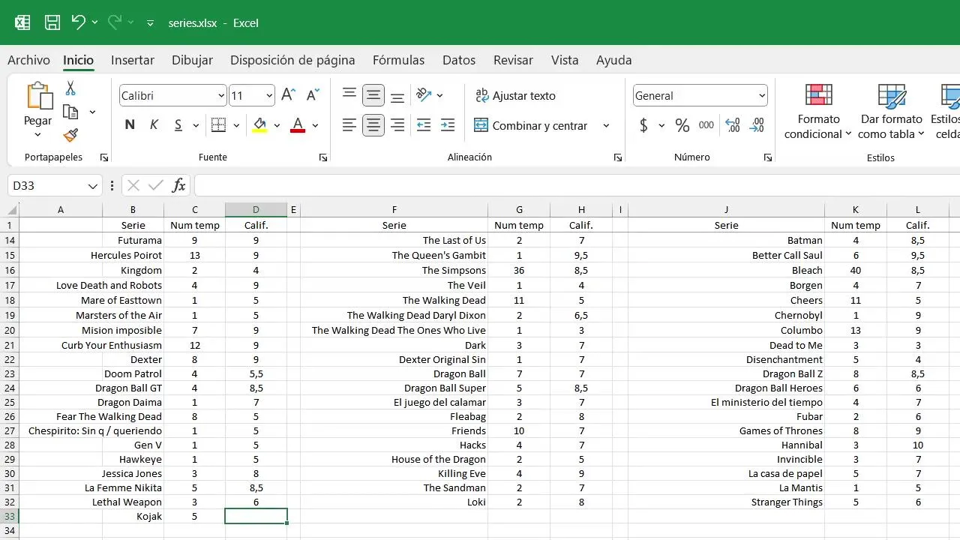This screenshot has height=540, width=960.
Task: Apply thousands separator 000 style
Action: [706, 125]
